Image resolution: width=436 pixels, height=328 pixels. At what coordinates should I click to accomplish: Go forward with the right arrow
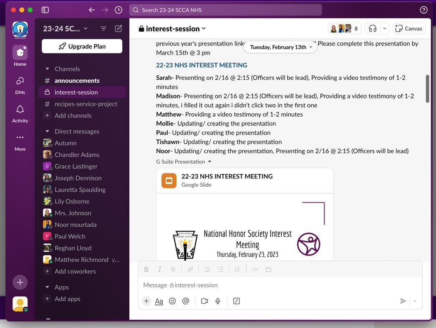point(105,10)
